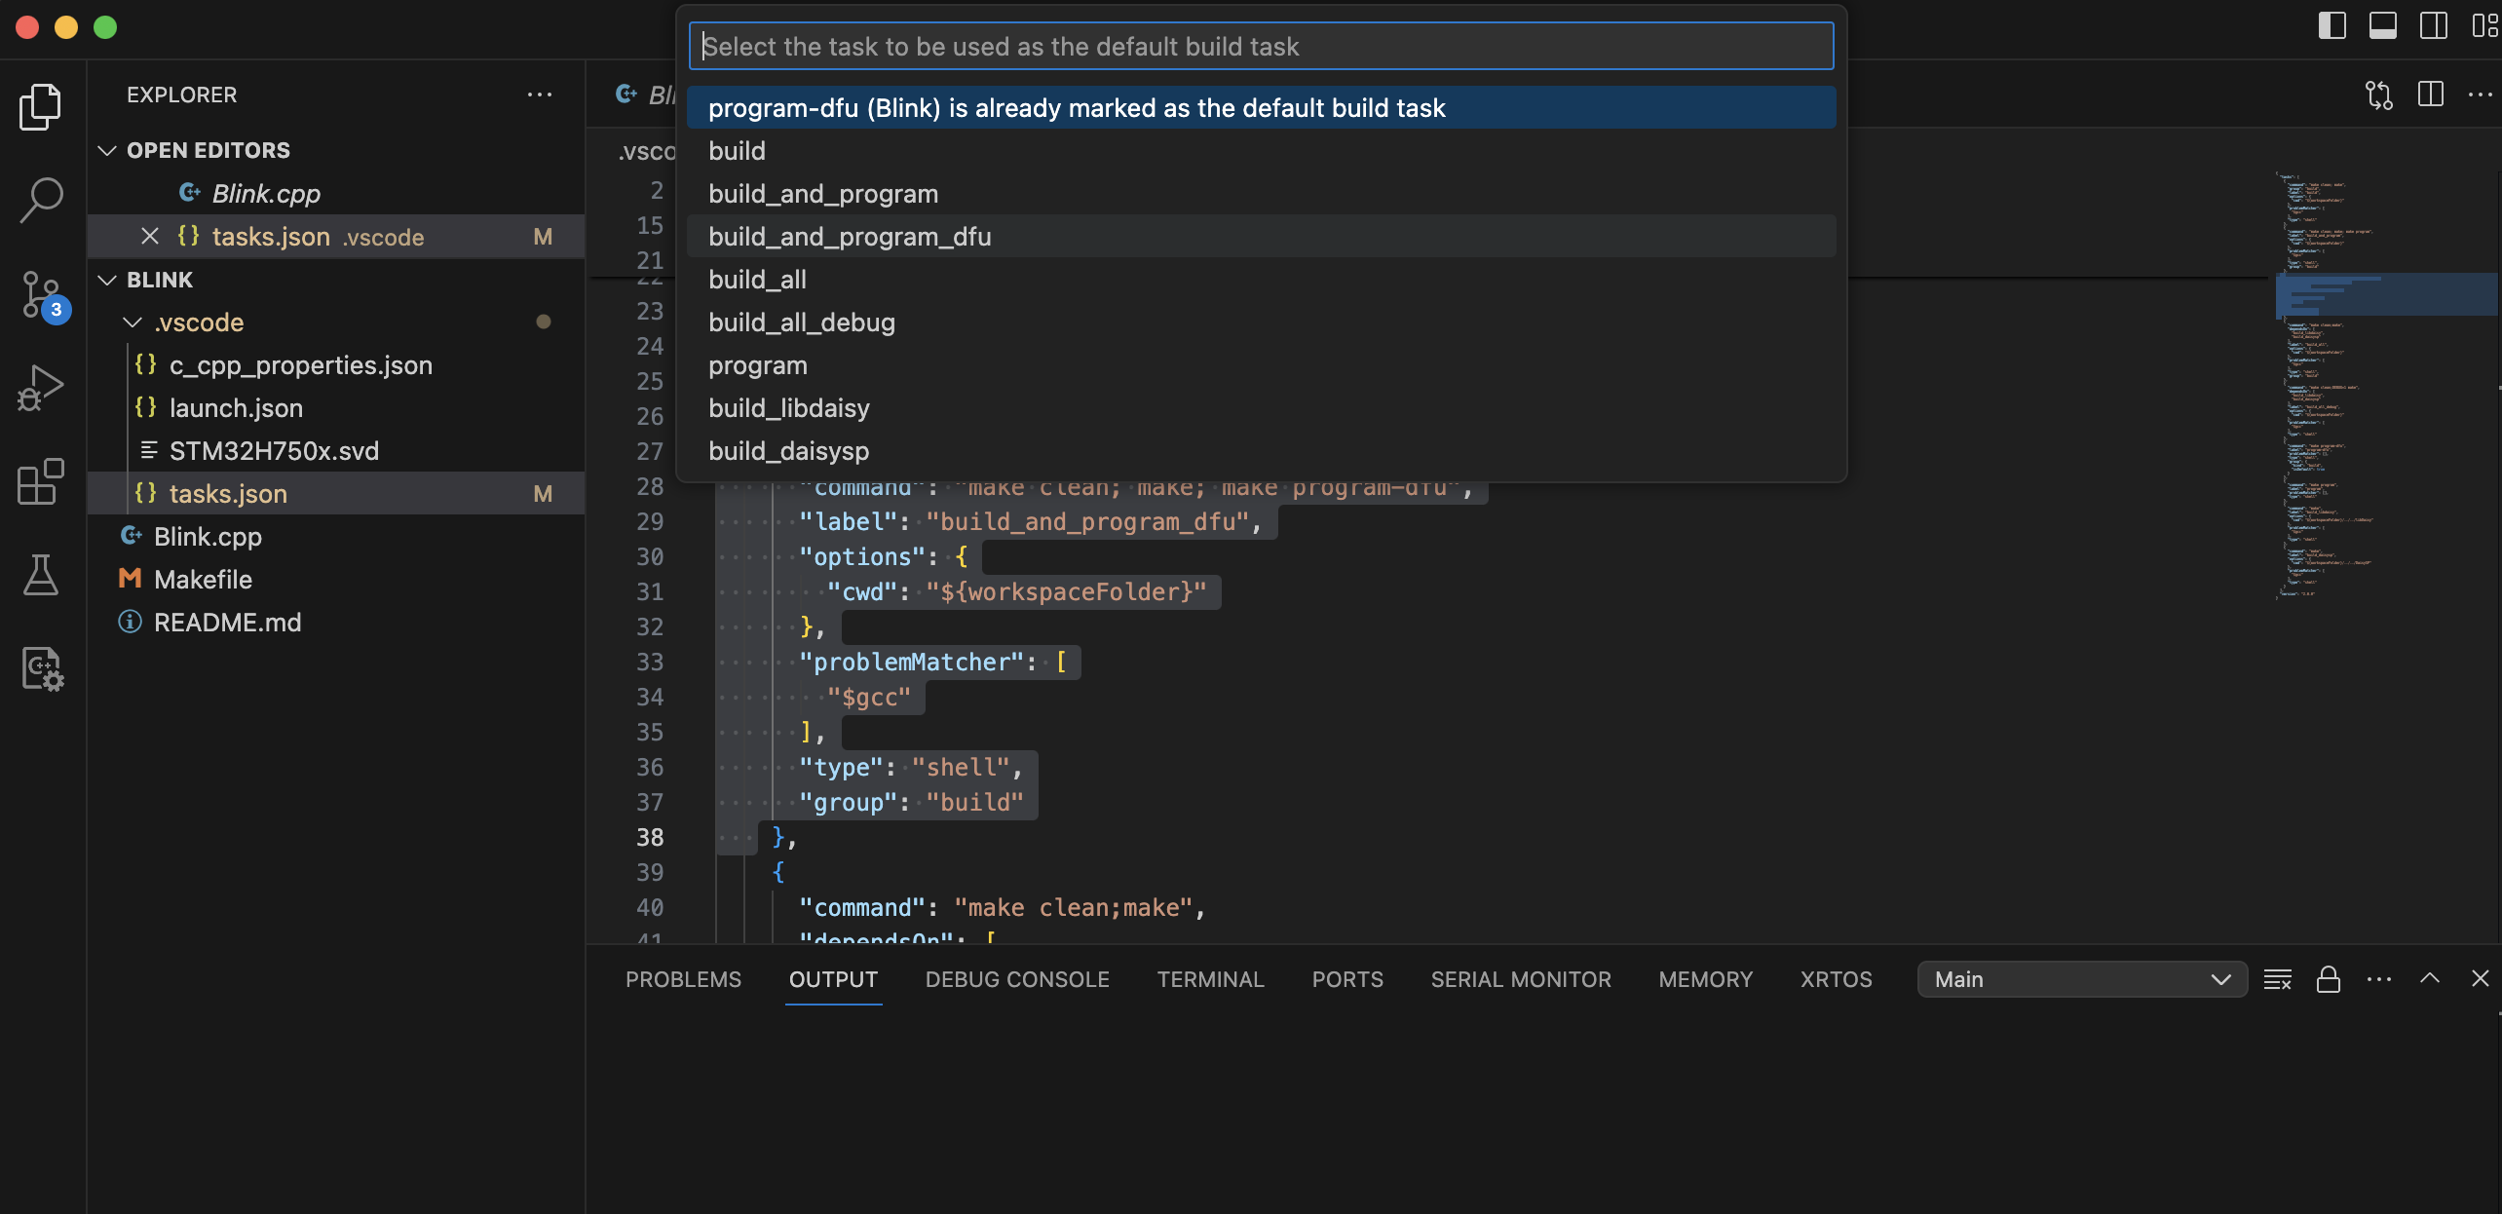Select the build_libdaisy task
This screenshot has height=1214, width=2502.
(1261, 407)
